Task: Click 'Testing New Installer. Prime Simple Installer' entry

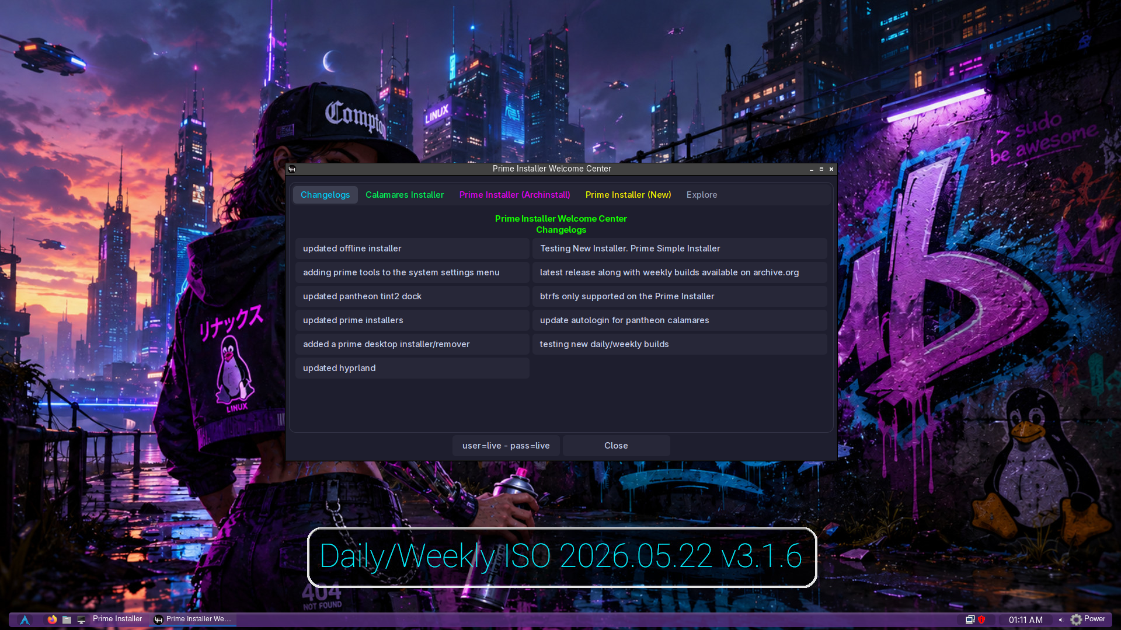Action: 680,249
